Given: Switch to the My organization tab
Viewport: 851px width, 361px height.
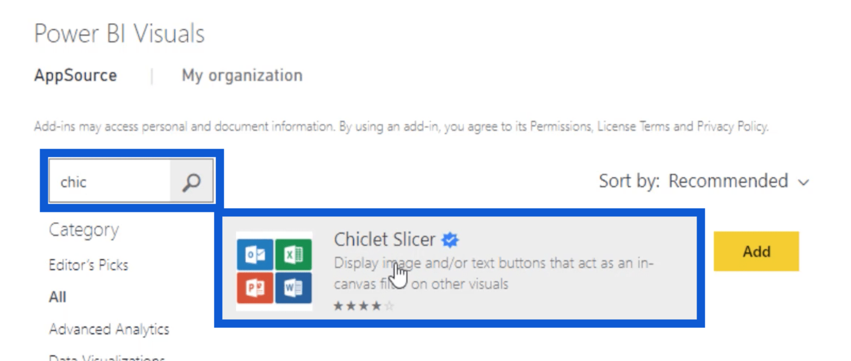Looking at the screenshot, I should (242, 75).
